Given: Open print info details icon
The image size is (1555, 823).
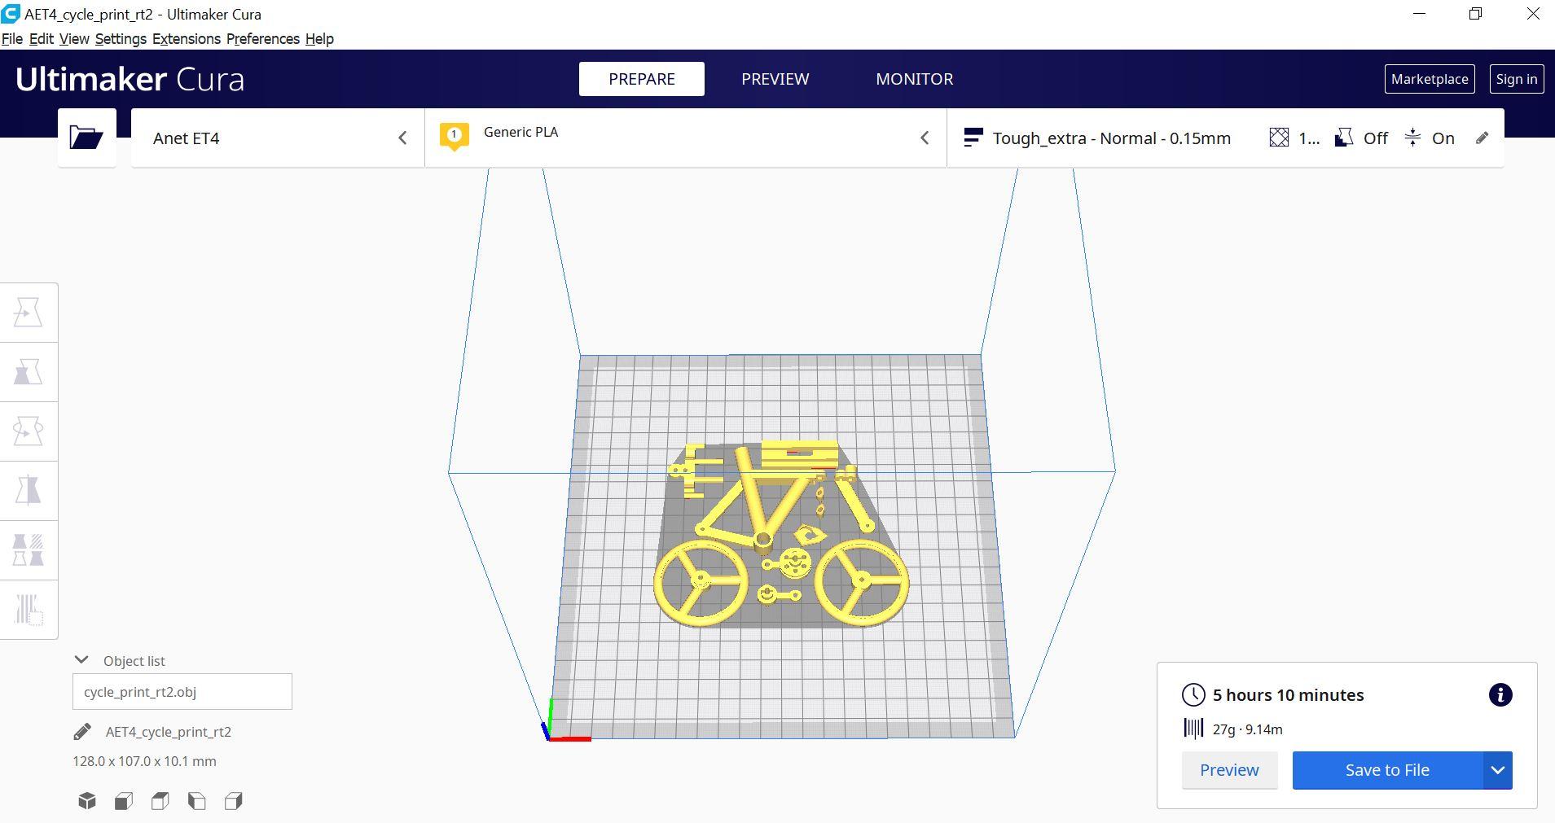Looking at the screenshot, I should tap(1500, 695).
